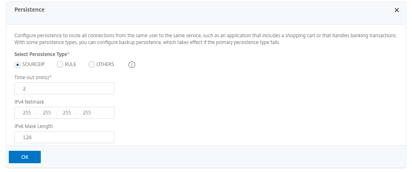Screen dimensions: 412x172
Task: Click the third octet of IPv4 Netmask
Action: [x=67, y=113]
